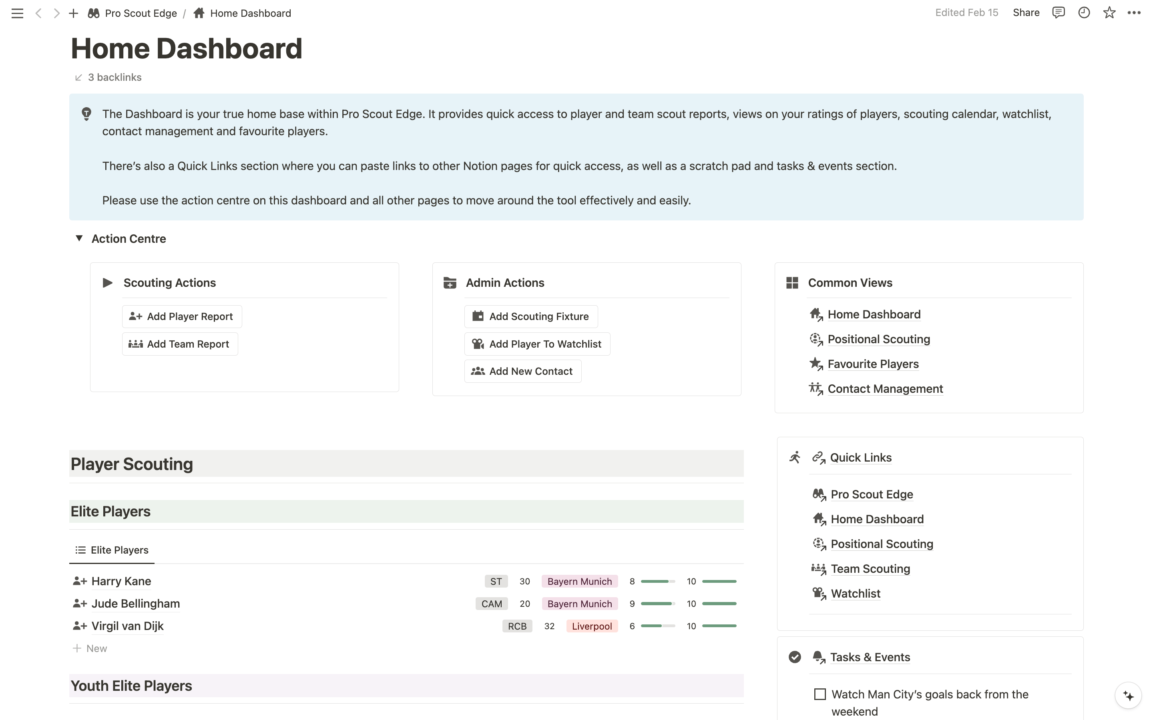1153x720 pixels.
Task: Click Pro Scout Edge breadcrumb
Action: (141, 13)
